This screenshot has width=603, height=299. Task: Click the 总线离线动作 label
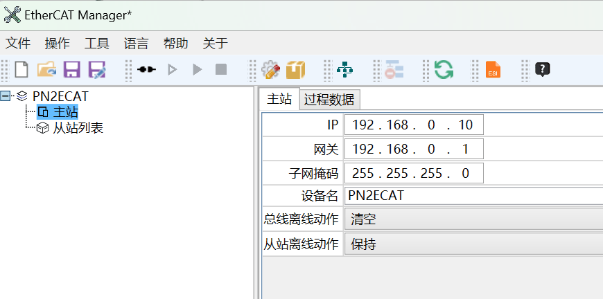coord(301,219)
